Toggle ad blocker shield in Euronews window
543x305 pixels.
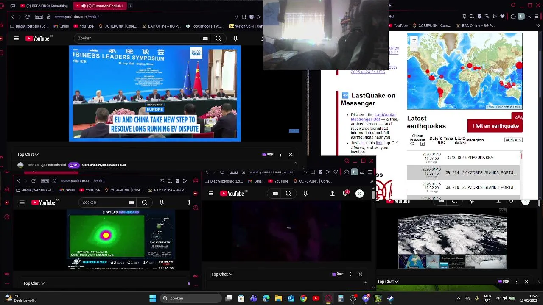pyautogui.click(x=252, y=17)
